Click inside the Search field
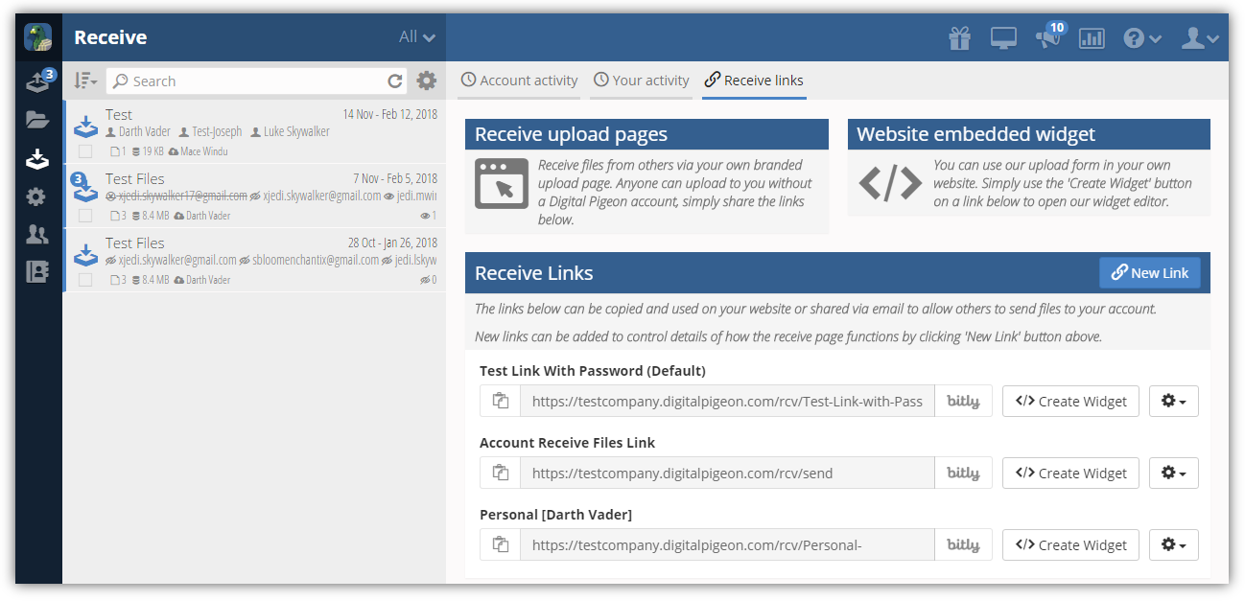The width and height of the screenshot is (1245, 601). coord(246,81)
